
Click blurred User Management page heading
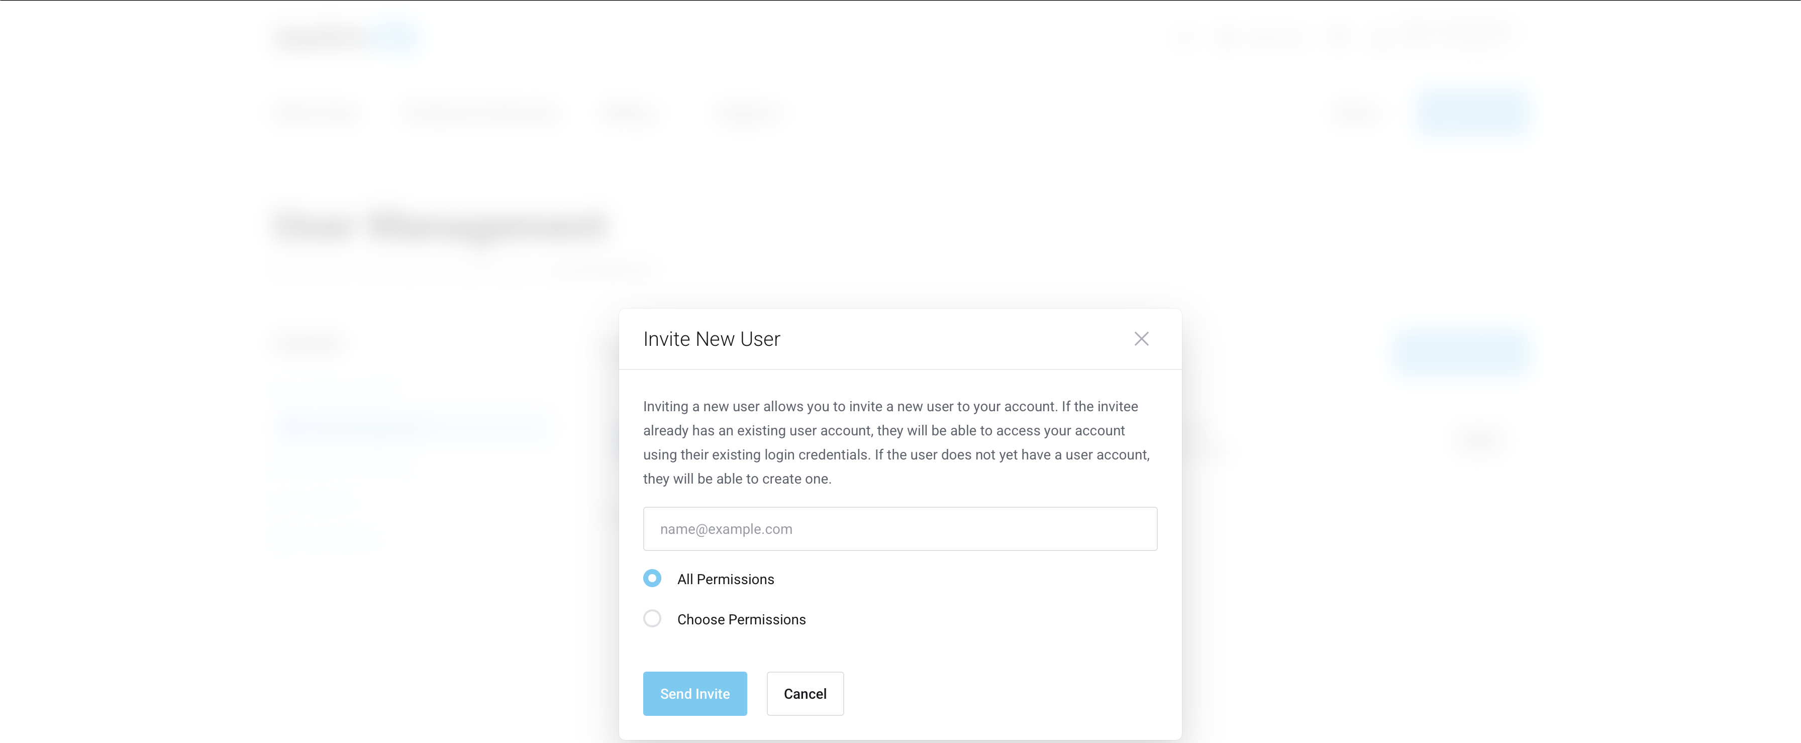(440, 226)
